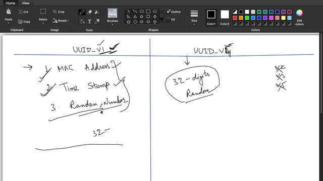The height and width of the screenshot is (181, 323).
Task: Switch to the Home tab
Action: click(x=10, y=3)
